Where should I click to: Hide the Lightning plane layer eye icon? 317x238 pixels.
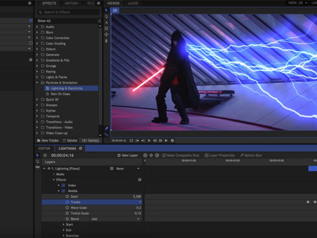pyautogui.click(x=49, y=169)
